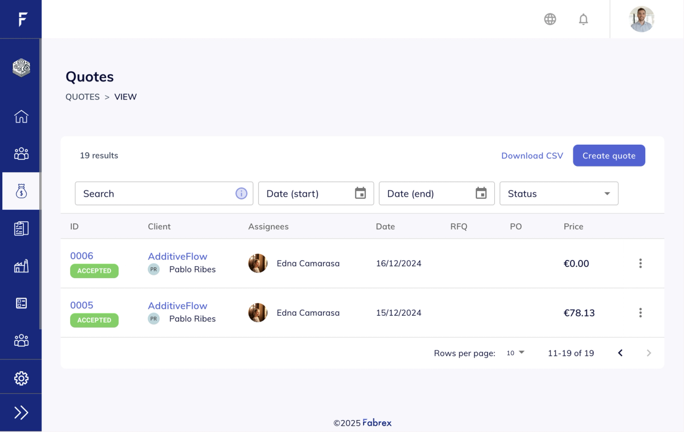Open the home dashboard icon in sidebar
The image size is (684, 432).
[21, 116]
